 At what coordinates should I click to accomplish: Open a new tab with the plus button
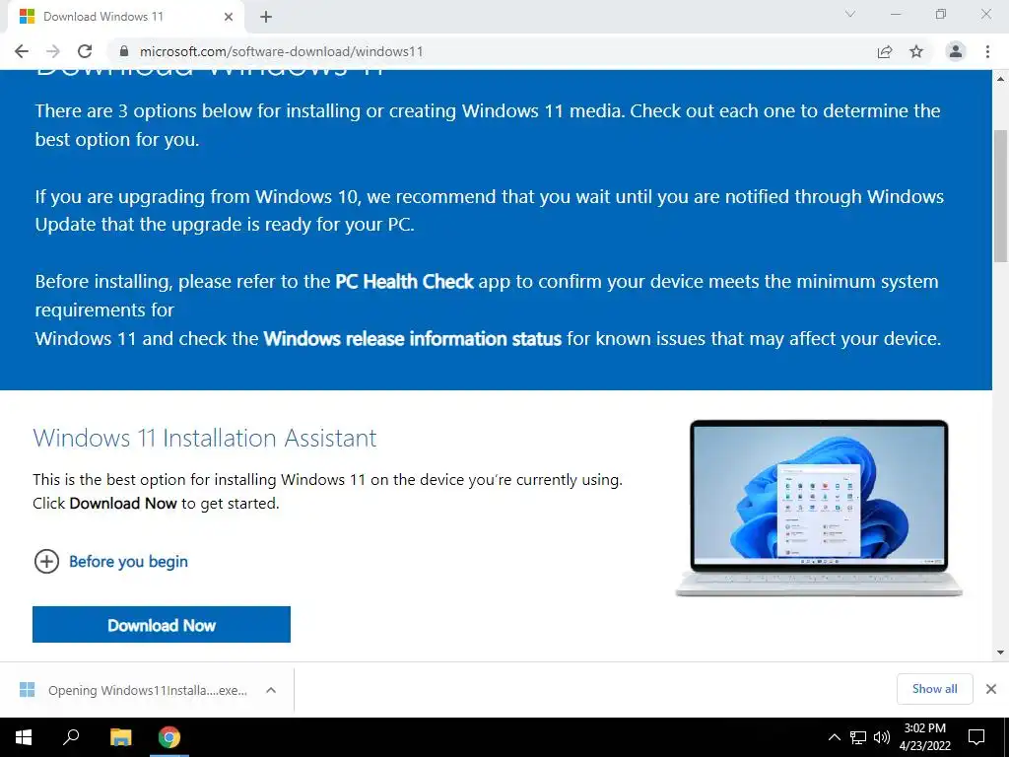coord(266,17)
